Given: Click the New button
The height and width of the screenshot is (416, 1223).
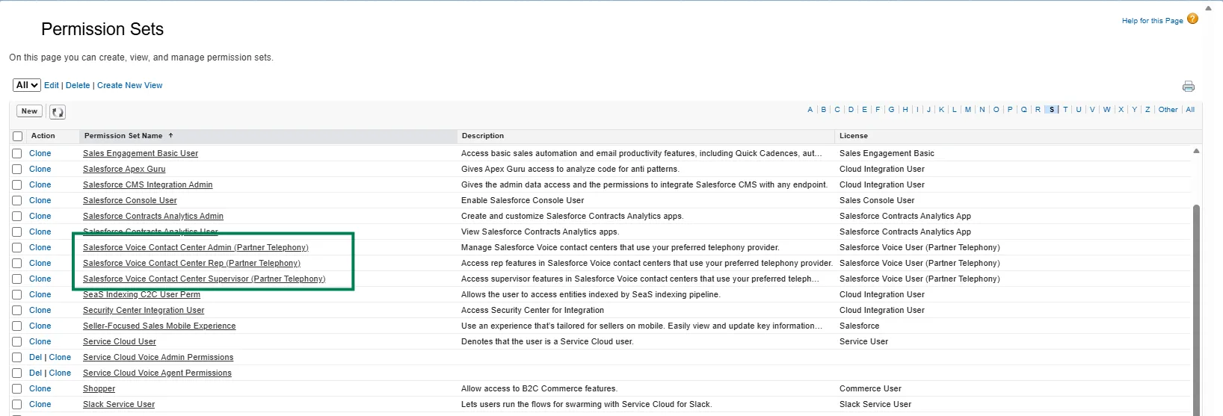Looking at the screenshot, I should pos(29,111).
